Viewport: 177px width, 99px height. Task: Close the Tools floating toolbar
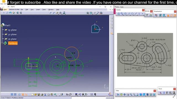coord(175,89)
